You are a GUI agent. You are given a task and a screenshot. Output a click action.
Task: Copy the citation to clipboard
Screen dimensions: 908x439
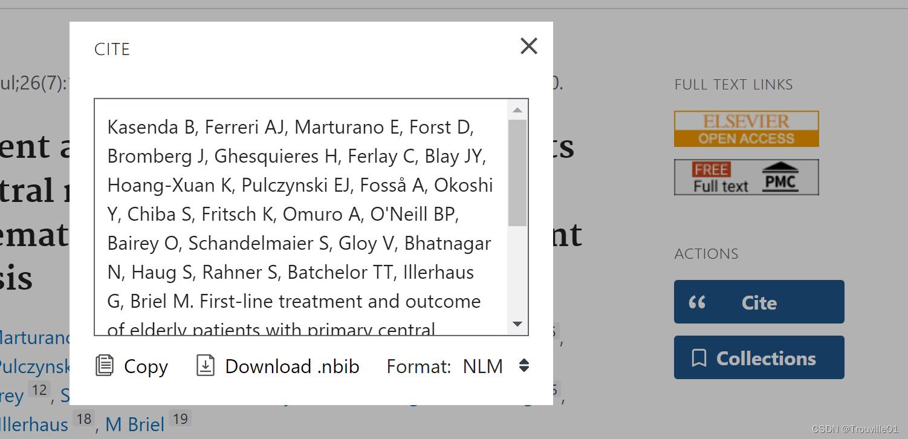click(131, 366)
